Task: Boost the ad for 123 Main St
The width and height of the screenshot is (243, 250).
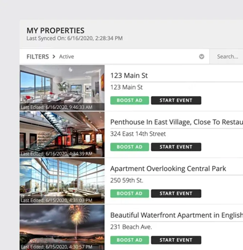Action: click(129, 100)
